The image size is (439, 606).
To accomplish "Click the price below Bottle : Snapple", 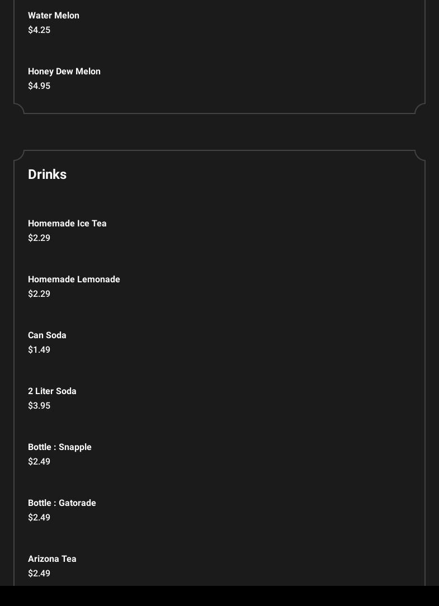I will pyautogui.click(x=39, y=462).
